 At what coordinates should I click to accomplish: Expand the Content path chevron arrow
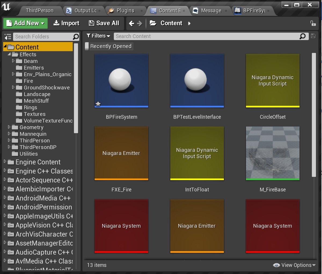click(x=189, y=23)
